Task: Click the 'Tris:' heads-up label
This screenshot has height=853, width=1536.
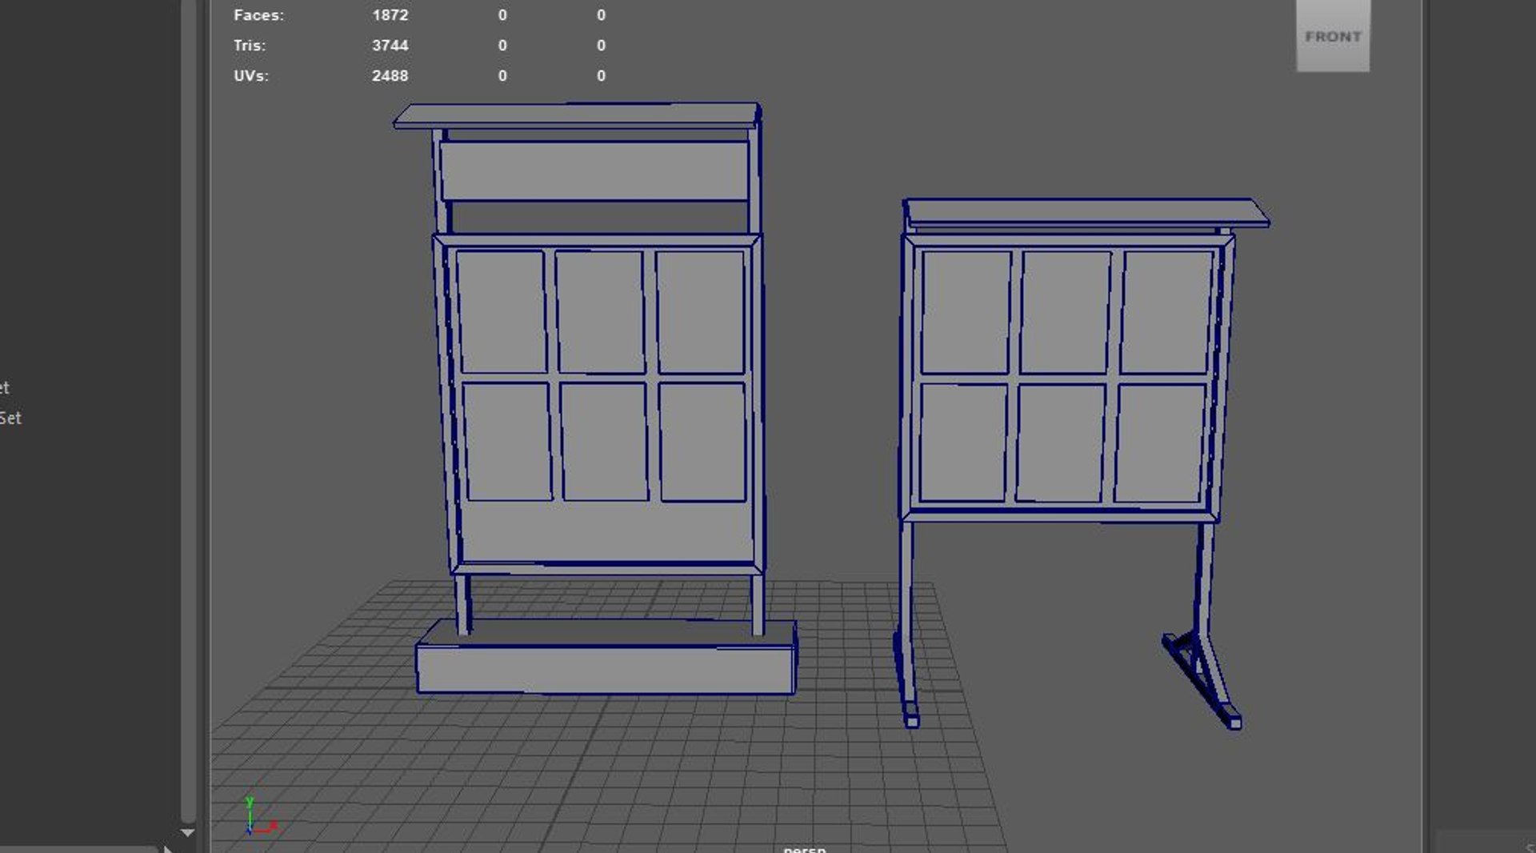Action: pyautogui.click(x=250, y=46)
